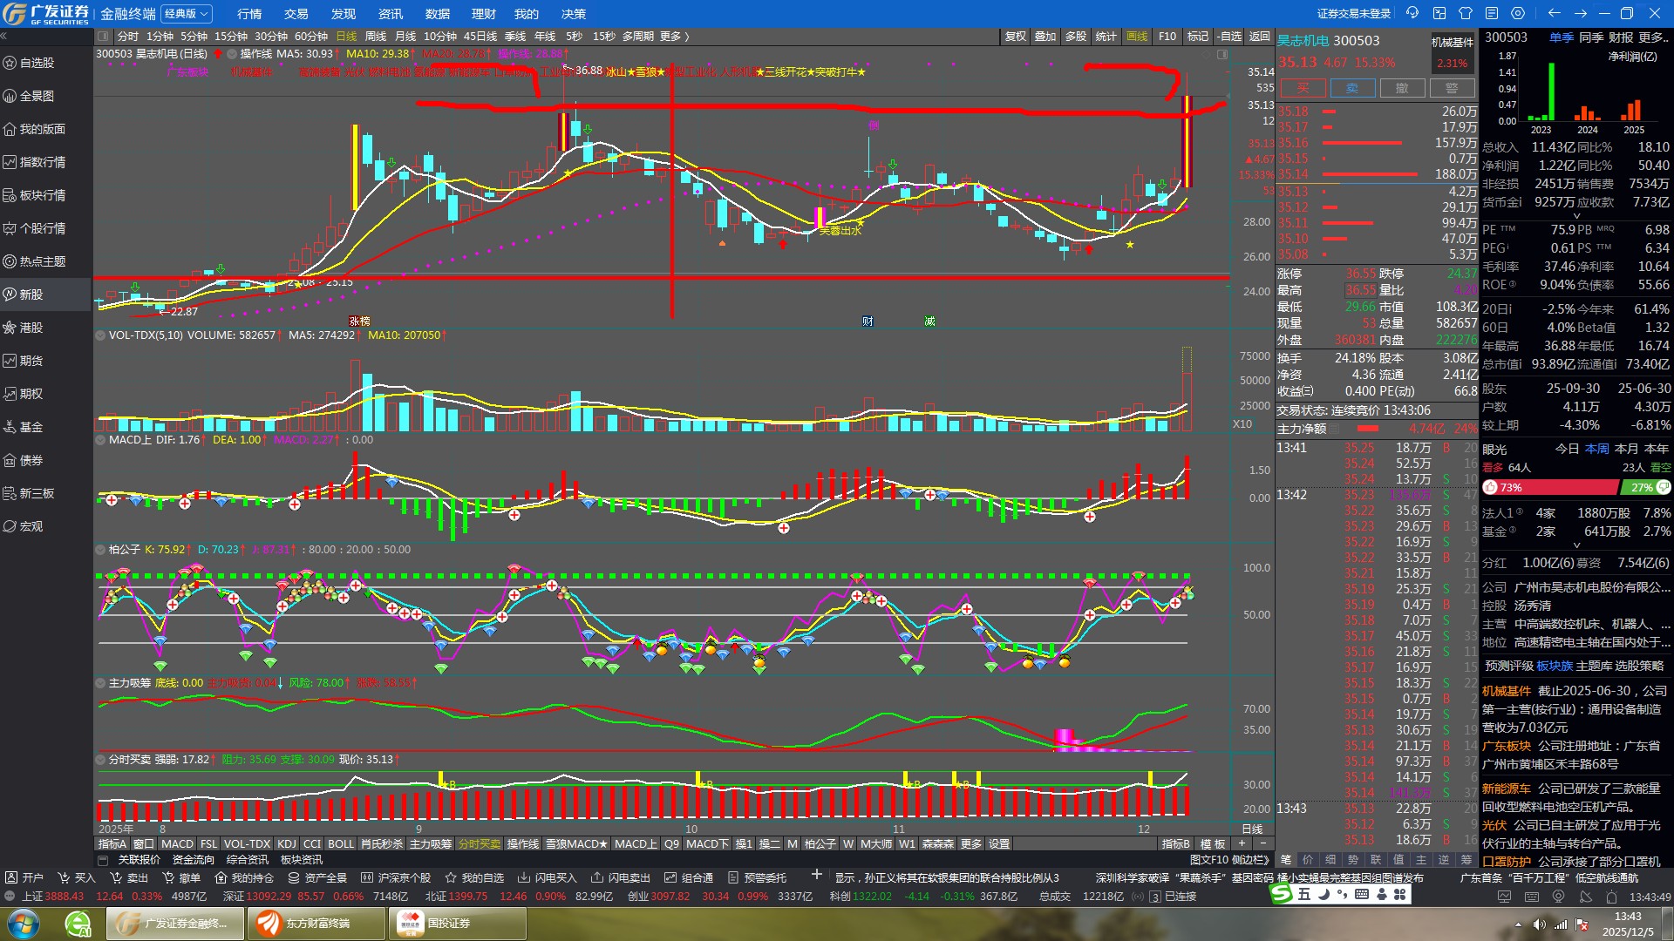Click the blue 卖 sell button
The image size is (1674, 941).
tap(1352, 88)
